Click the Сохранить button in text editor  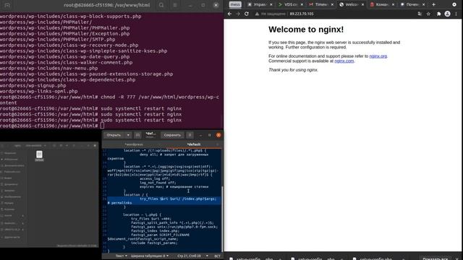click(x=172, y=135)
